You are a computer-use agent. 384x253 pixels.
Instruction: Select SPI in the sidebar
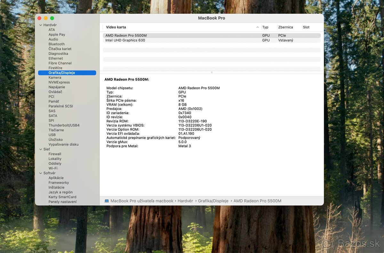click(x=51, y=121)
